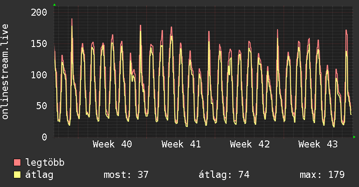Click the 200 y-axis tick label
The height and width of the screenshot is (187, 359).
point(39,12)
